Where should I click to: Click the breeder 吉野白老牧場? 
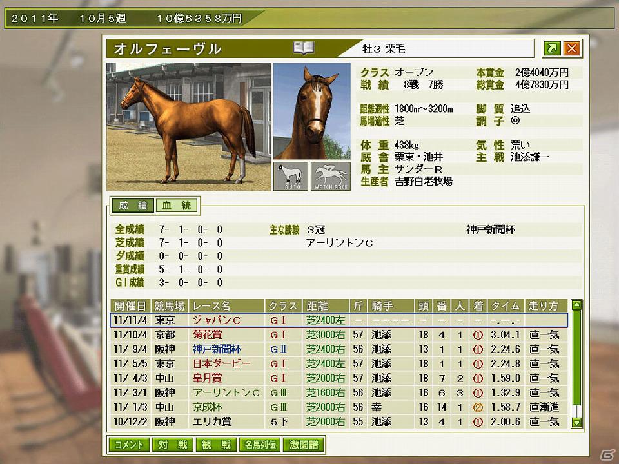coord(424,182)
